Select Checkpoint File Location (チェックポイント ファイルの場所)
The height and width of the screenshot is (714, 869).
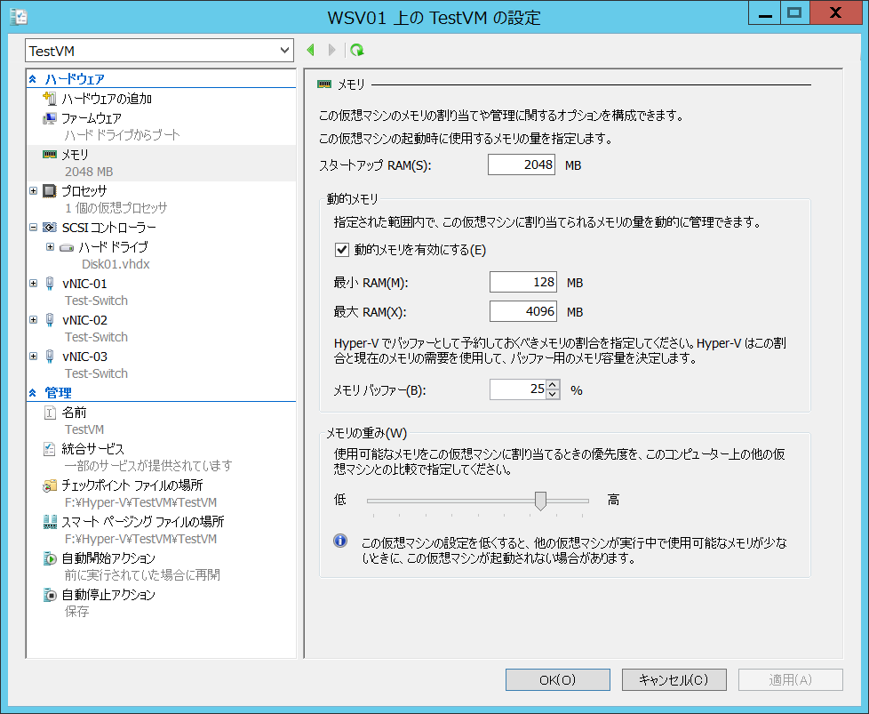click(132, 485)
